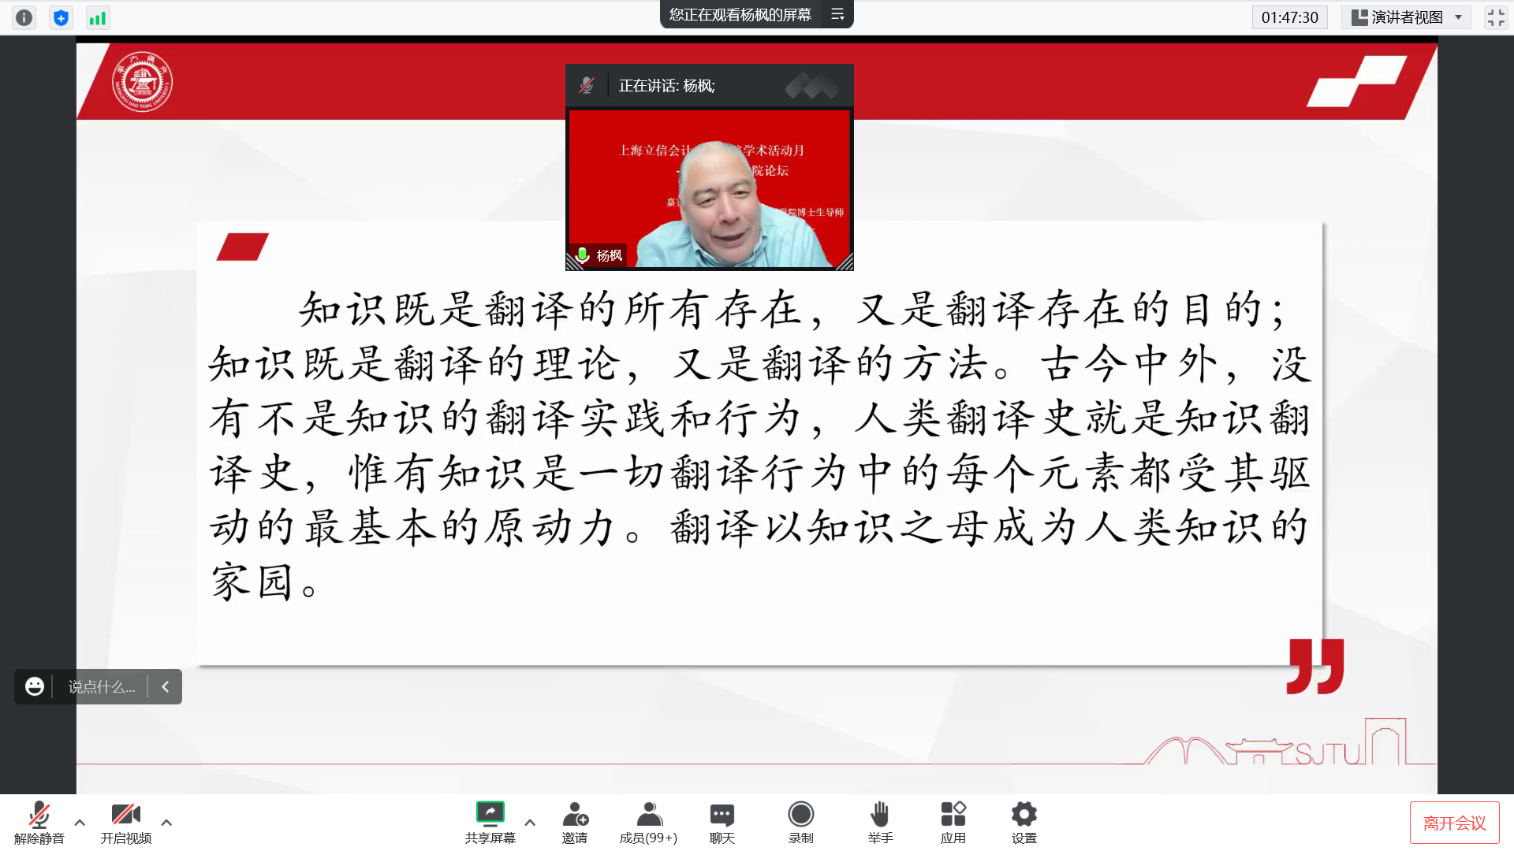Open the Apps panel
Image resolution: width=1514 pixels, height=851 pixels.
coord(953,822)
